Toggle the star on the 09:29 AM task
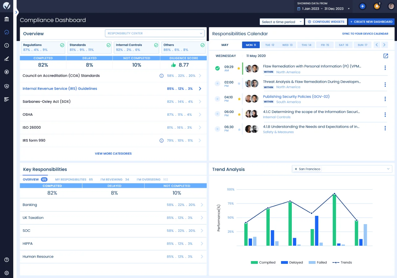Screen dimensions: 397x278 coord(239,68)
